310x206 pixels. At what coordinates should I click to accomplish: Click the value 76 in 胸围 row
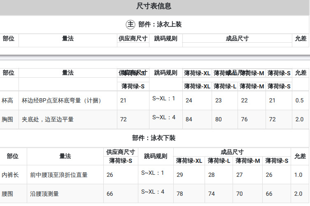point(245,120)
